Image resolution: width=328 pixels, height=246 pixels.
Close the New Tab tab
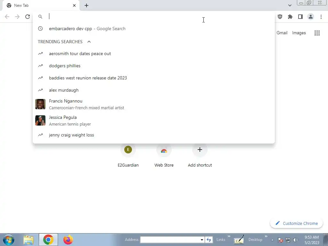click(x=74, y=5)
